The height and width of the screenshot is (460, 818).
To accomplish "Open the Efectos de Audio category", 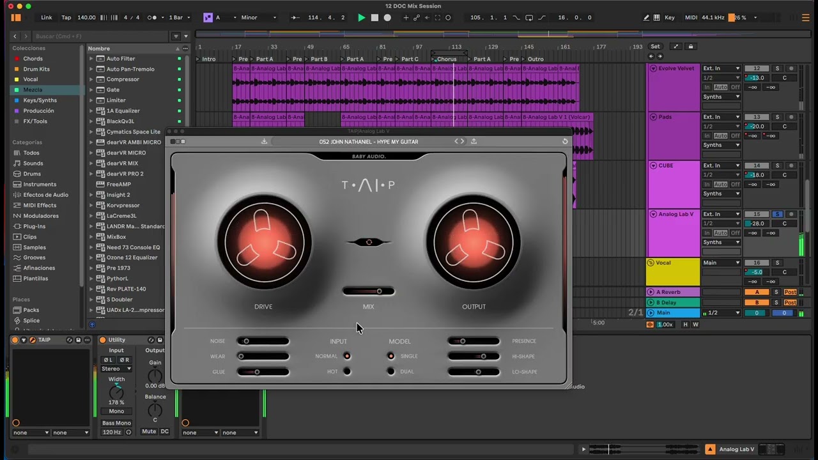I will 45,195.
